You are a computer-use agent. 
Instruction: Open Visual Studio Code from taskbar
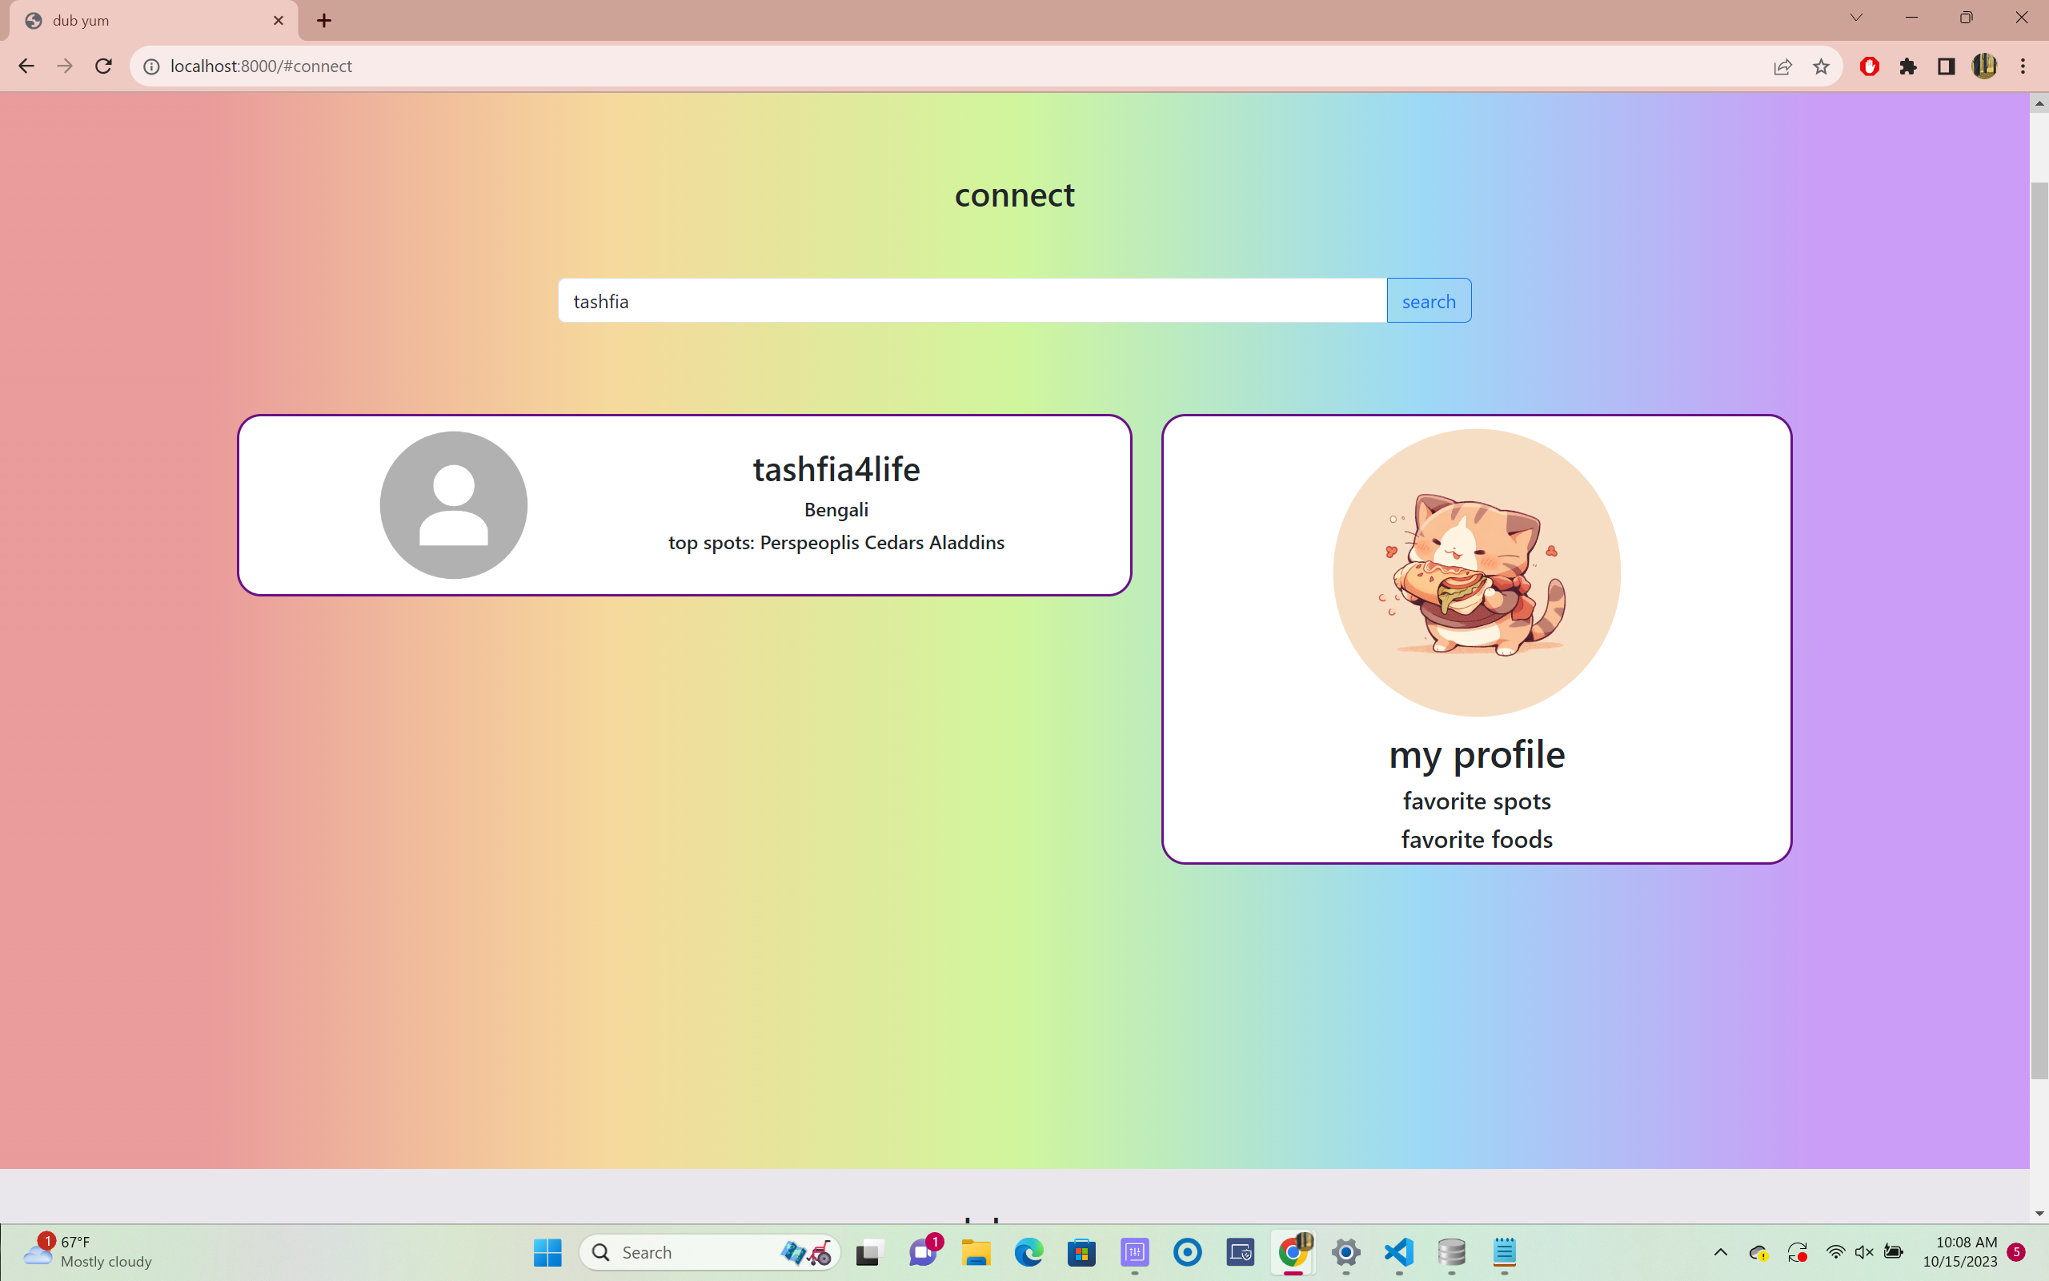coord(1399,1252)
